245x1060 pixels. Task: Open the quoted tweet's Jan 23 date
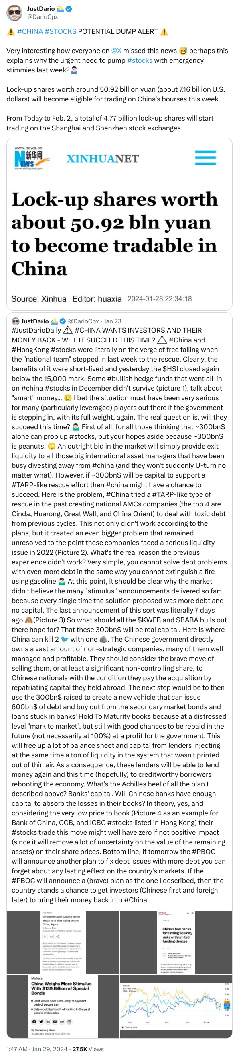pos(112,321)
